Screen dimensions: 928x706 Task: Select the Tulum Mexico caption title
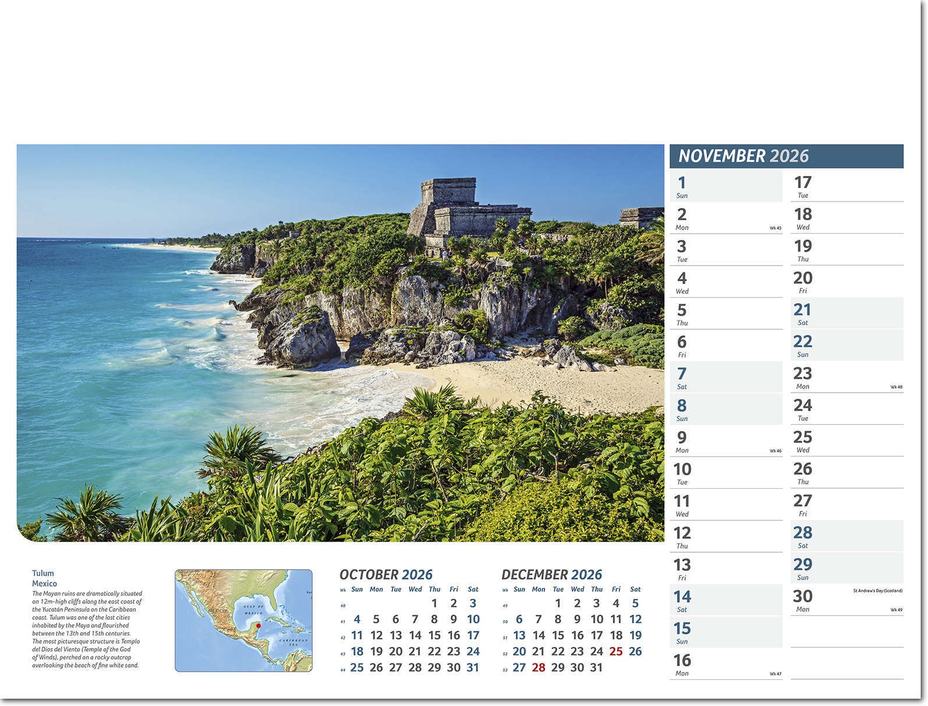(44, 578)
